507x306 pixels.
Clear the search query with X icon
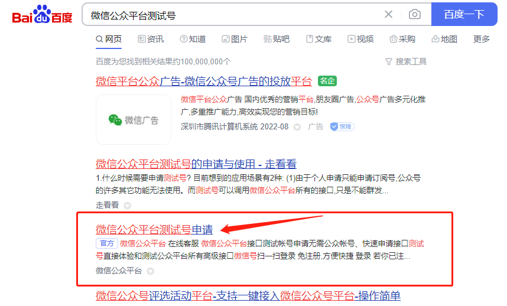(388, 14)
